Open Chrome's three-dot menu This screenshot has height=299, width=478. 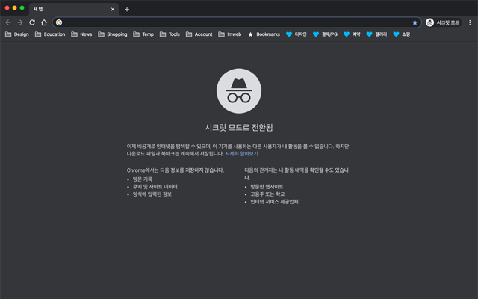470,22
